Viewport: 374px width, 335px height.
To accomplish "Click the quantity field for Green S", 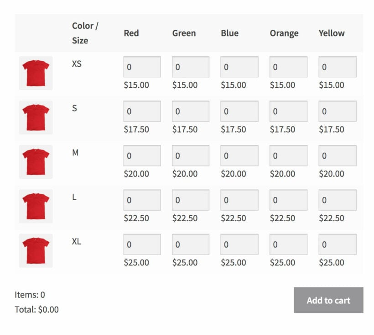I will click(190, 111).
